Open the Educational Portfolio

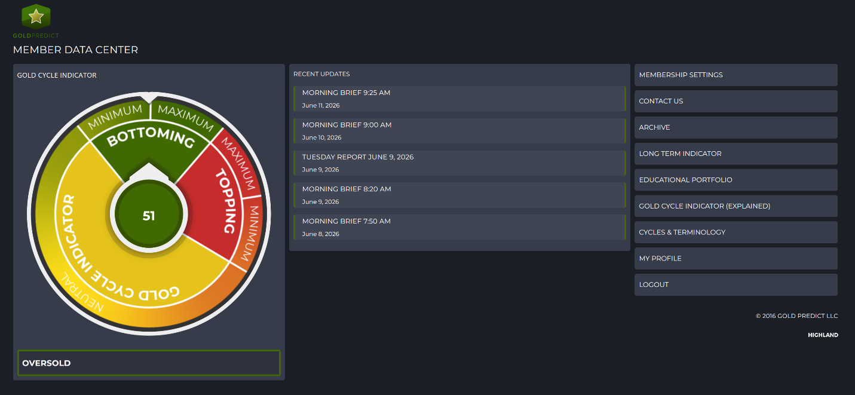pyautogui.click(x=736, y=180)
